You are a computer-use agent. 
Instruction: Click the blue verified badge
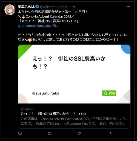click(37, 7)
